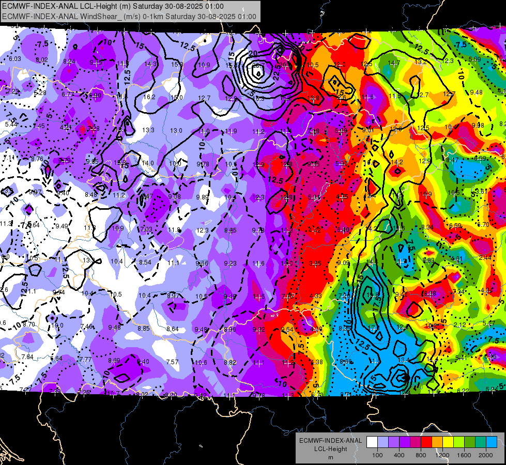The width and height of the screenshot is (506, 465).
Task: Click the '15.0' wind shear value
Action: [x=177, y=98]
